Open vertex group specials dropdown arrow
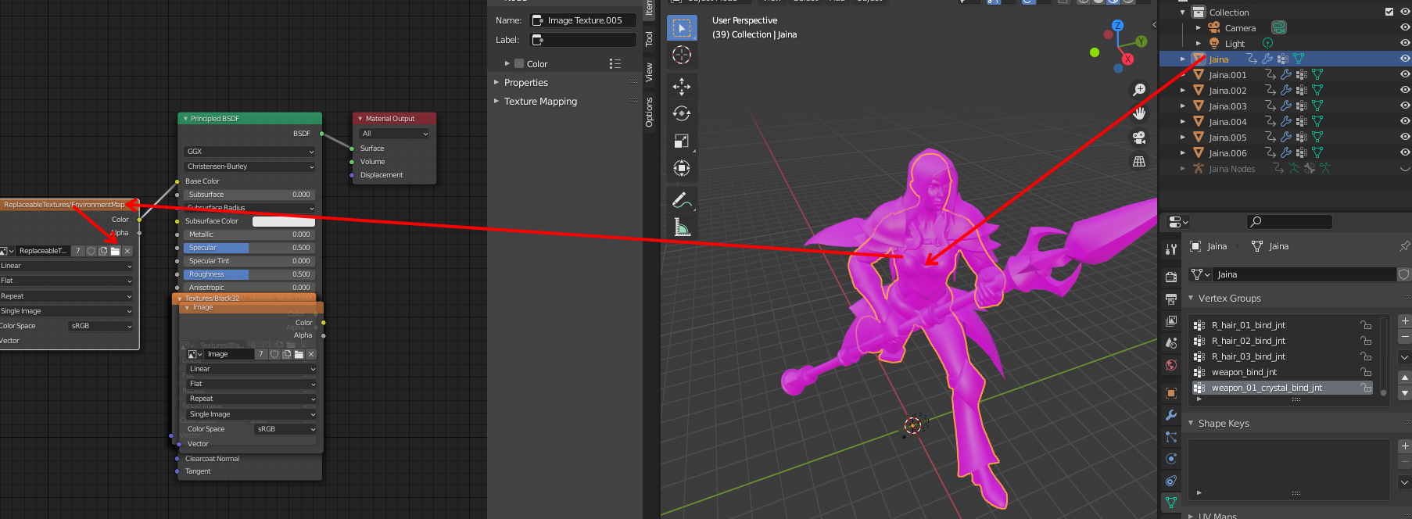The height and width of the screenshot is (519, 1412). pyautogui.click(x=1405, y=356)
